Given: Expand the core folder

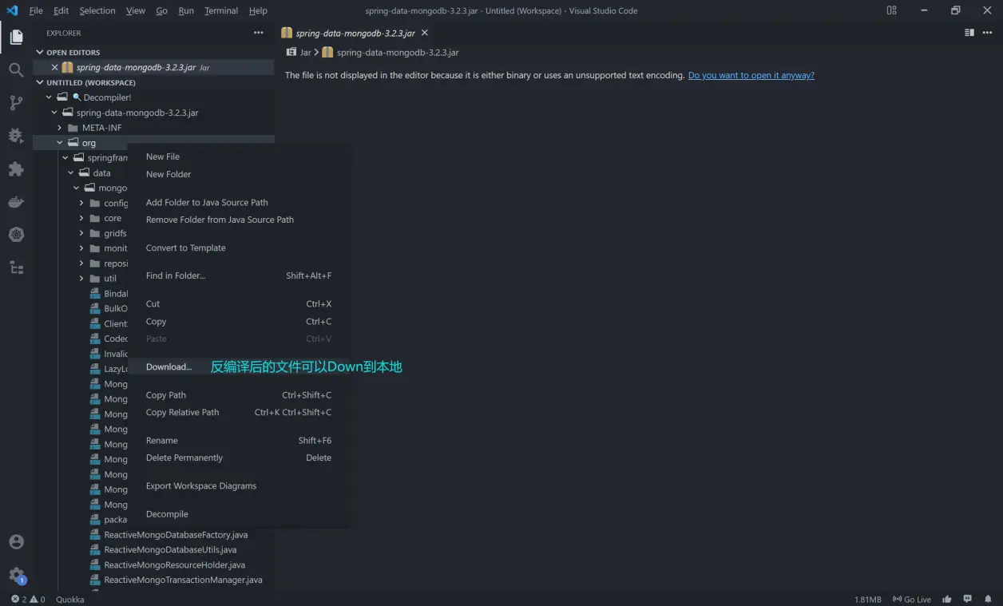Looking at the screenshot, I should point(81,218).
